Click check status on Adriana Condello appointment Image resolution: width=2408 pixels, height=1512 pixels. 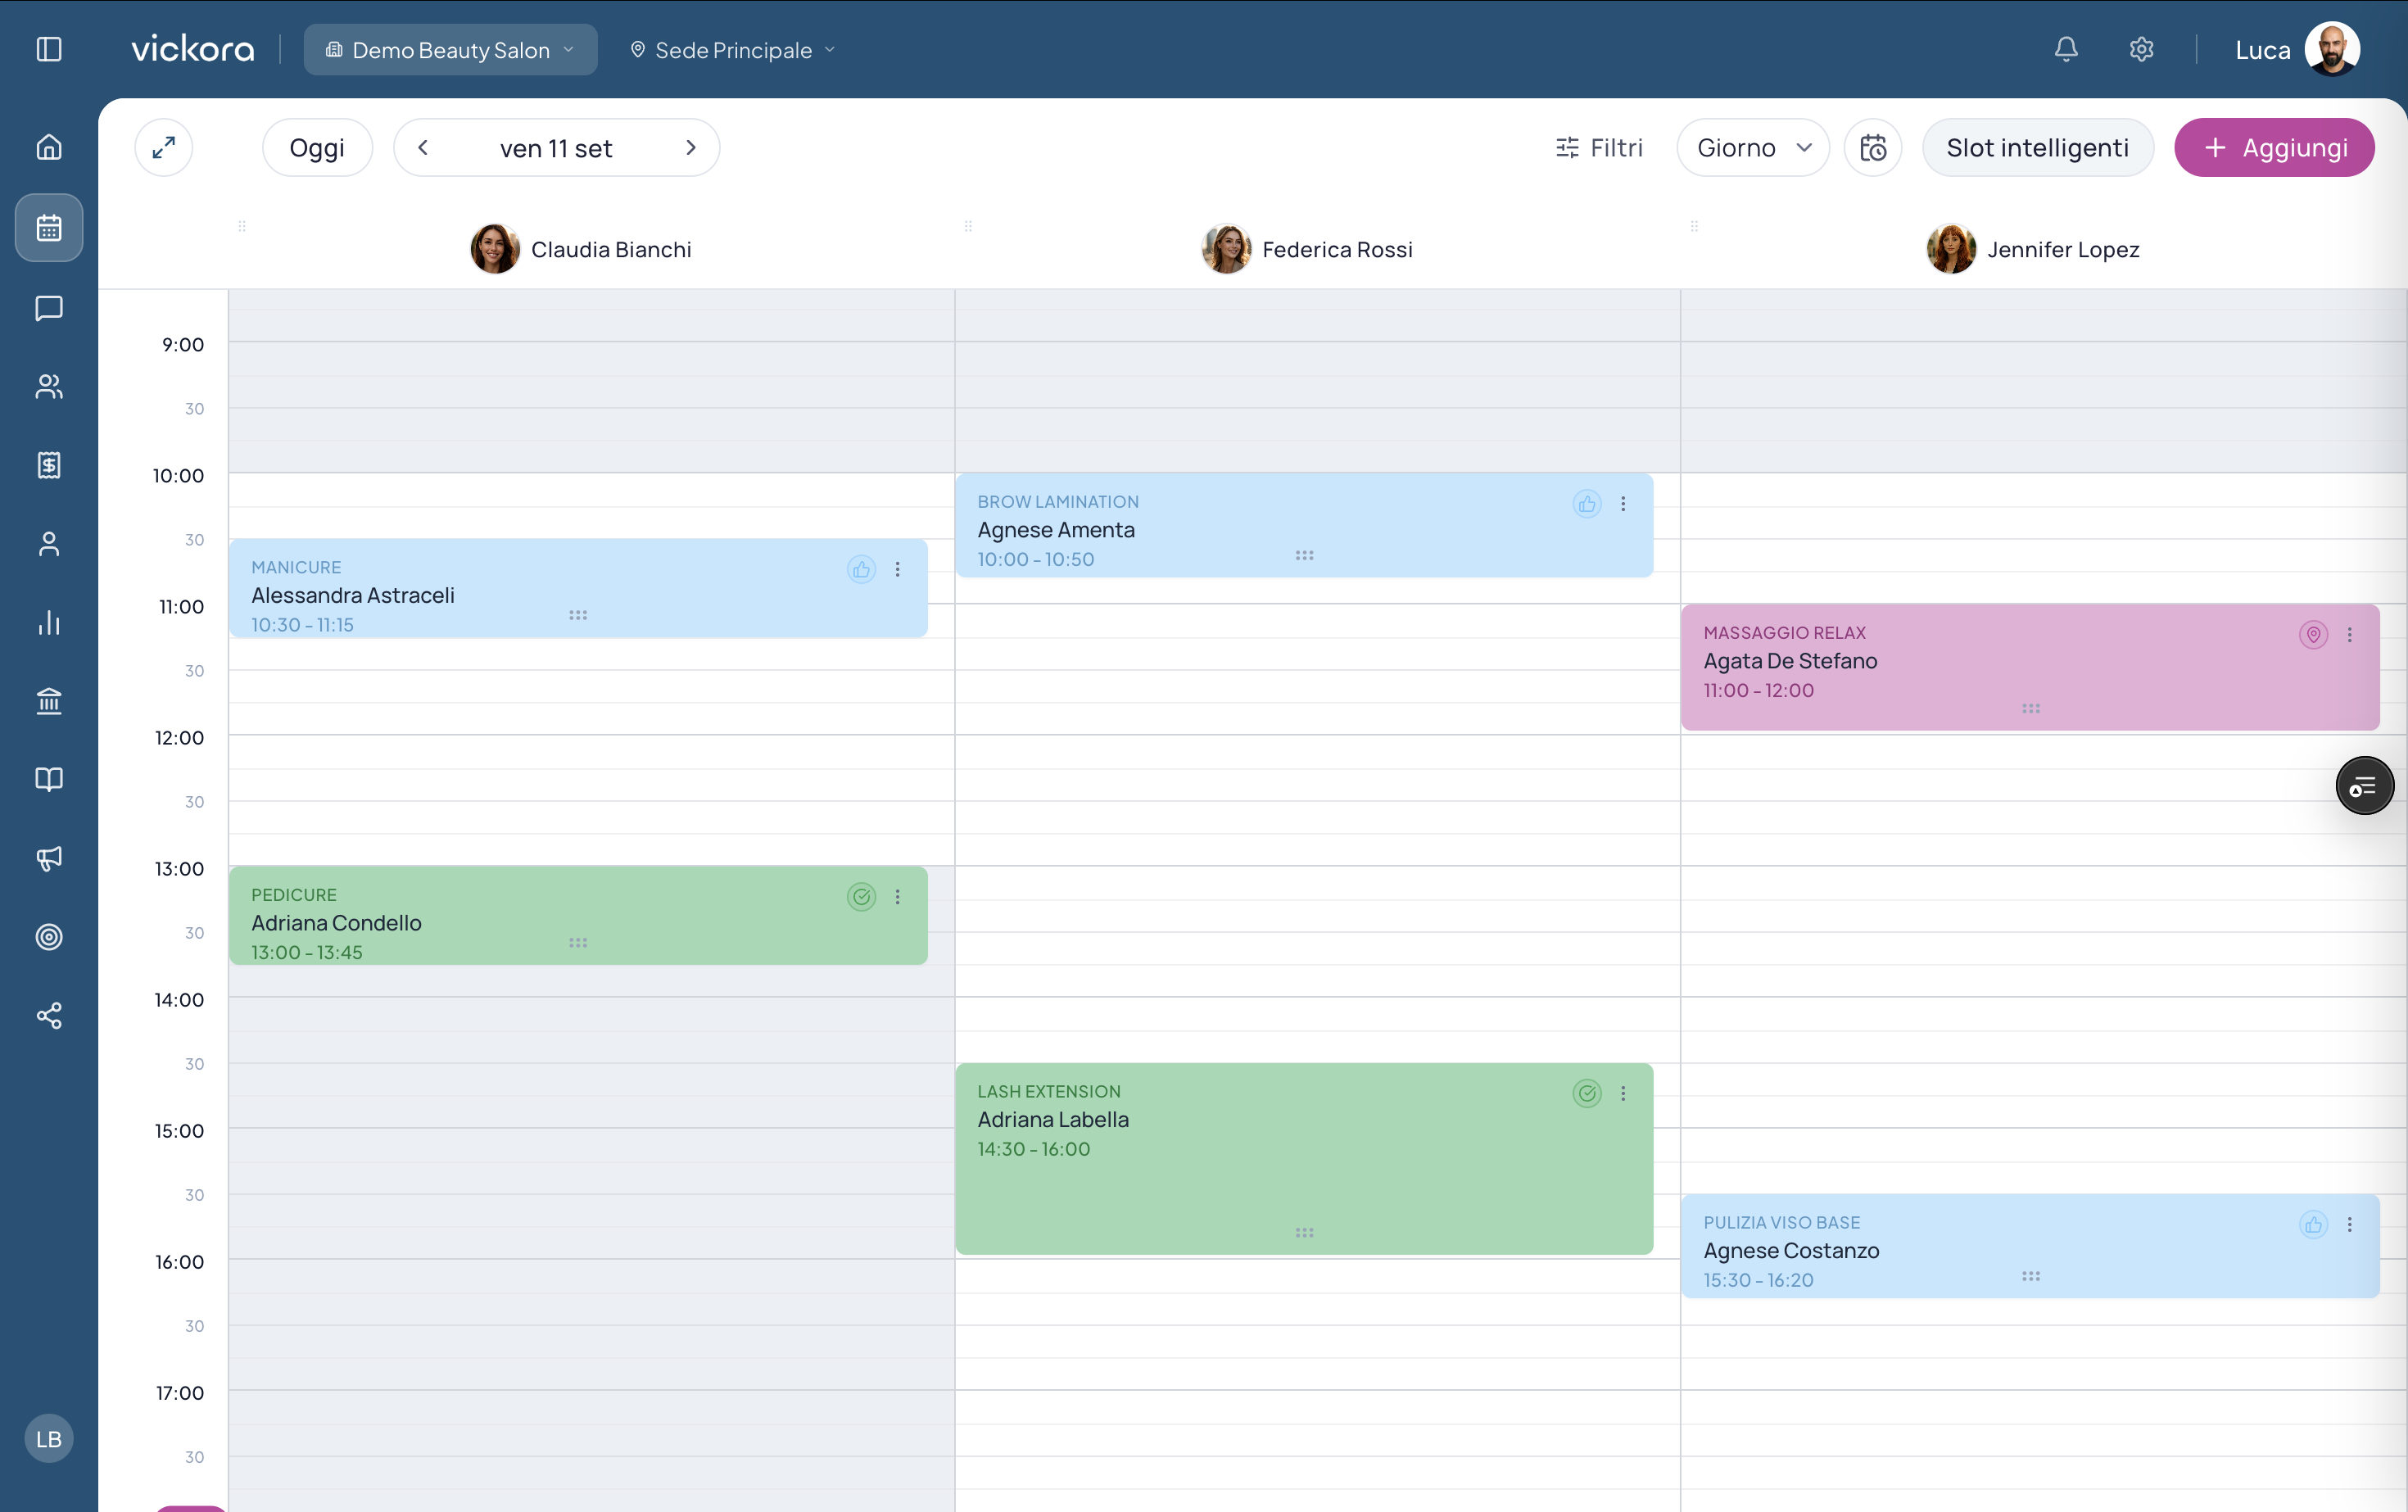[x=861, y=897]
